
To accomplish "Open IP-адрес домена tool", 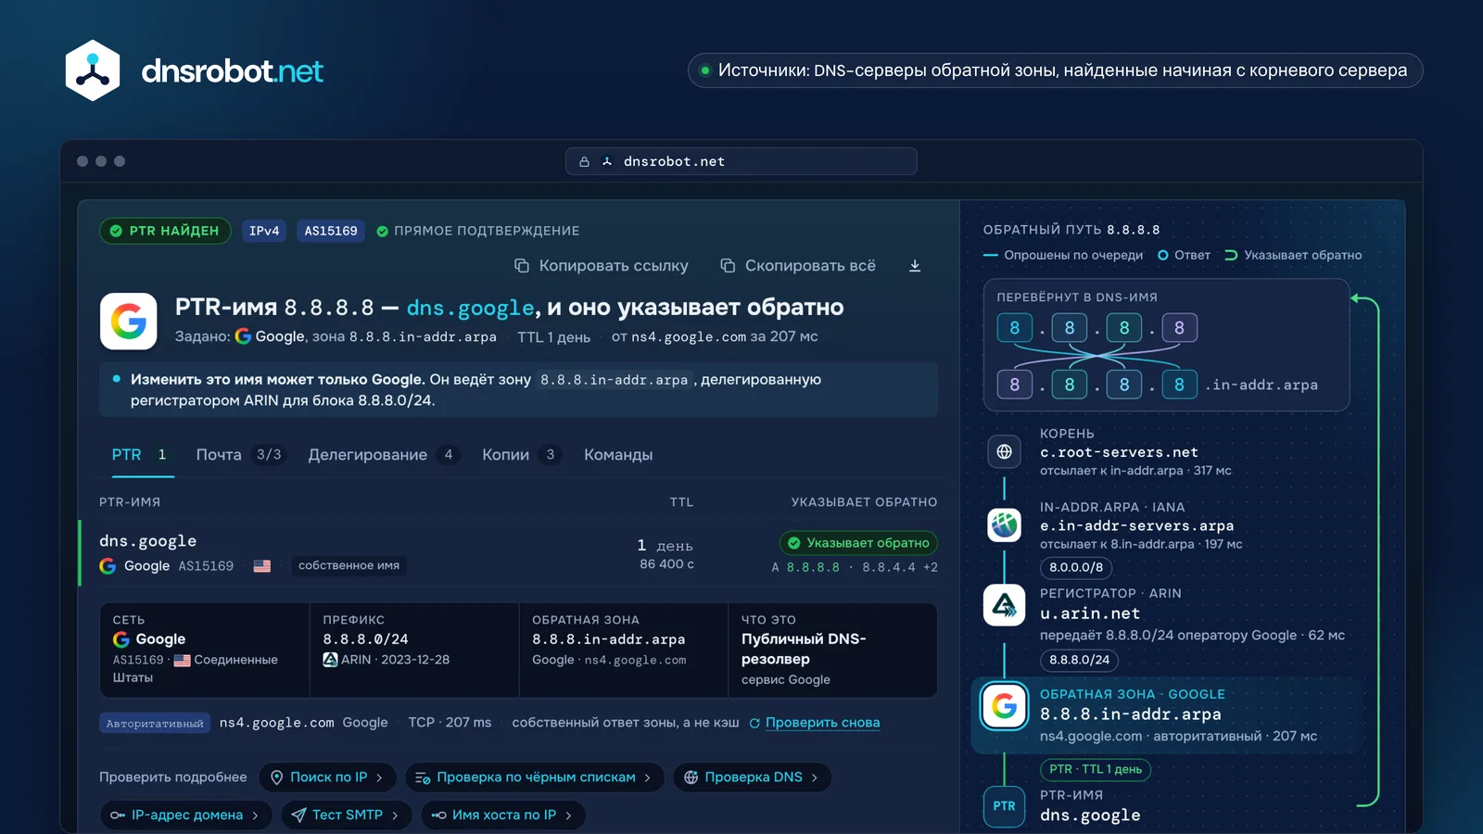I will pos(185,815).
